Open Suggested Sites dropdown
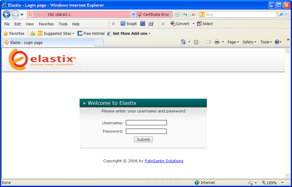The image size is (292, 187). click(56, 34)
